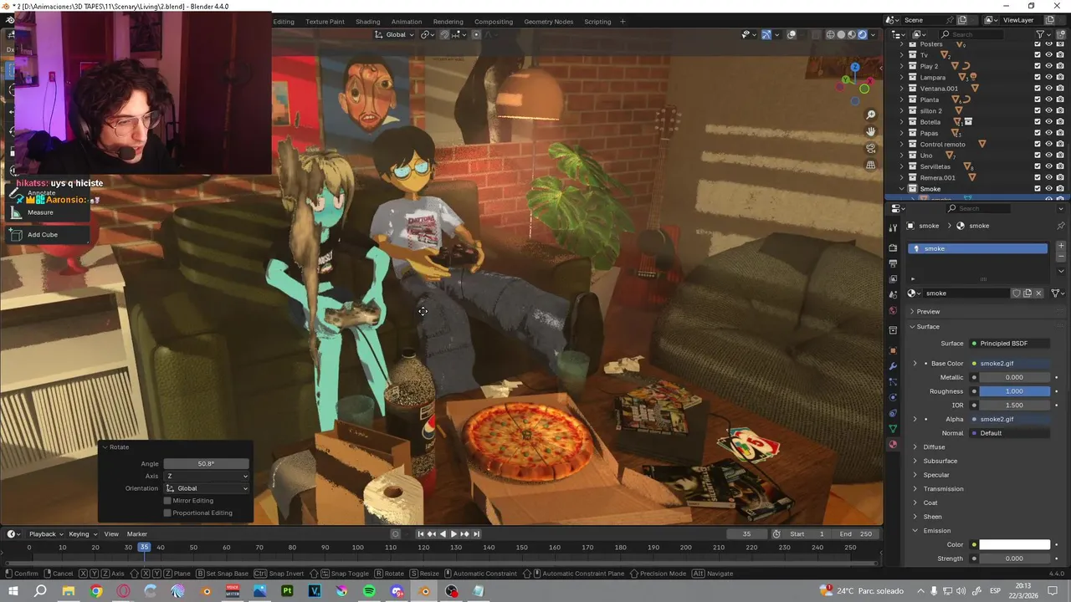Open the World properties tab
The width and height of the screenshot is (1071, 602).
click(893, 310)
